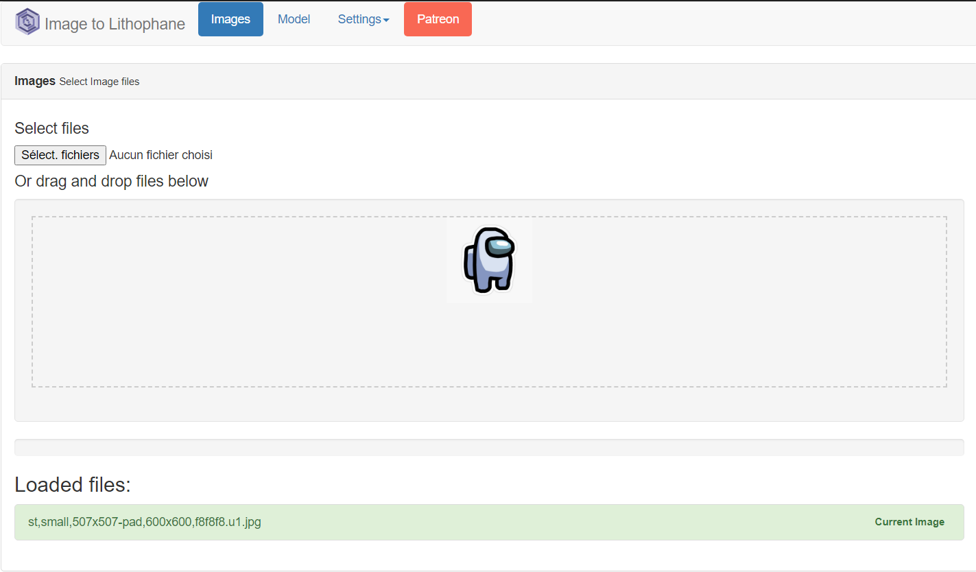Screen dimensions: 976x572
Task: Click the caret arrow beside Settings
Action: 386,21
